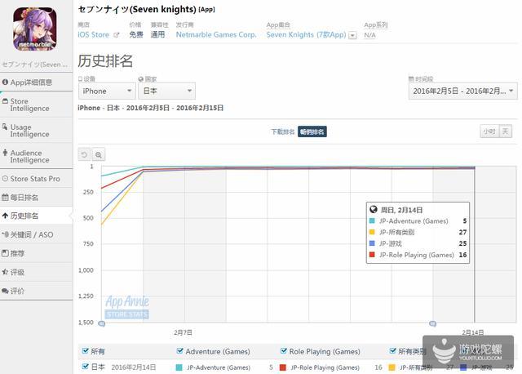
Task: Select 历史排名 in sidebar
Action: 36,216
